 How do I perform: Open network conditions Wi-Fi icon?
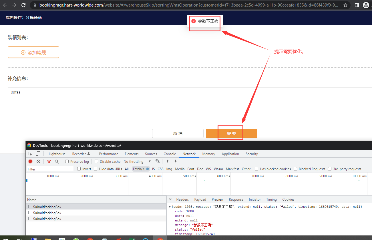(157, 161)
